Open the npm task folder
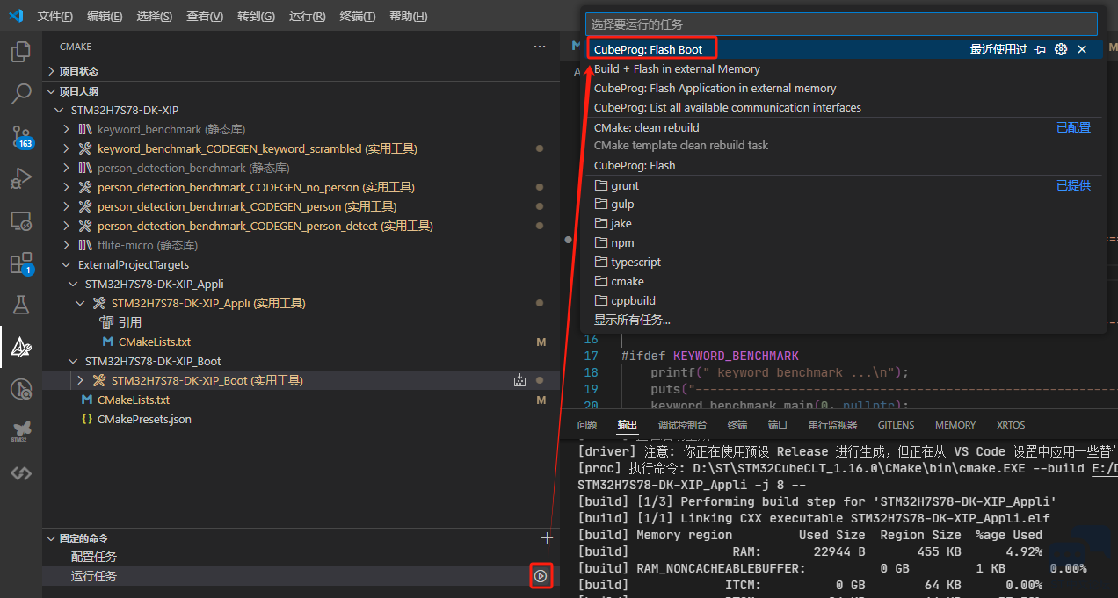1118x598 pixels. point(844,242)
